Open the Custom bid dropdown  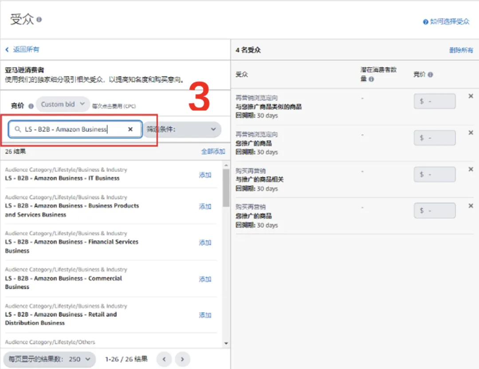(x=63, y=105)
